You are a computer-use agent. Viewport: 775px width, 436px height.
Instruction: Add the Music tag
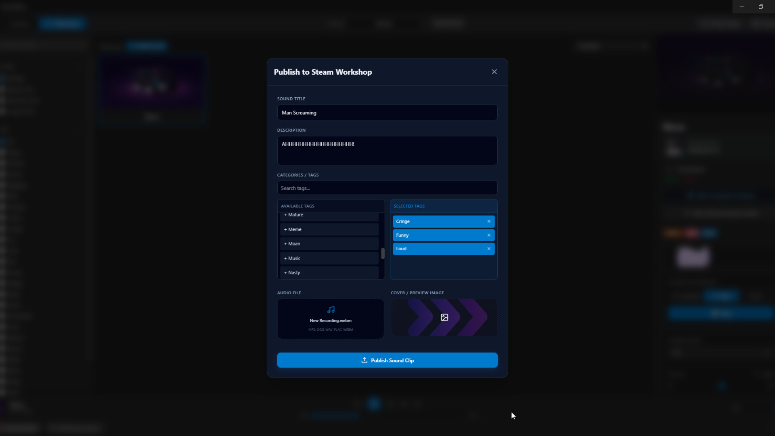329,258
